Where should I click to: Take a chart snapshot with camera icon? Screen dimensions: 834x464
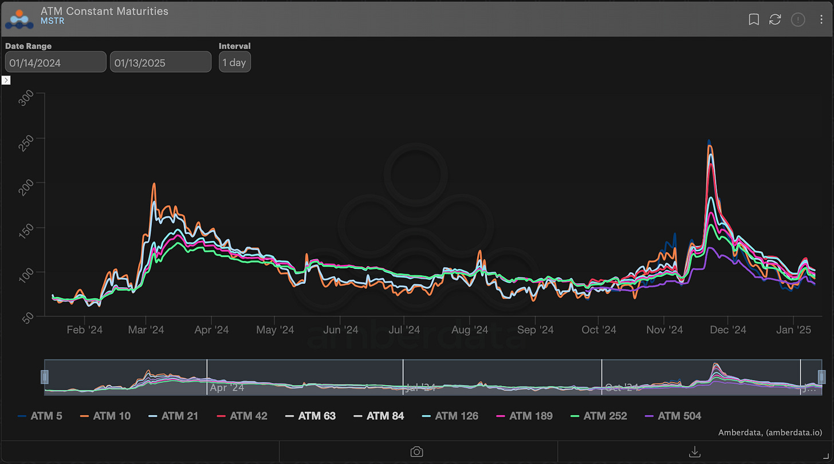point(417,451)
